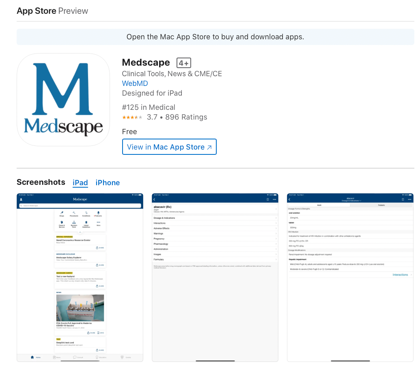Bookmark the abacavir drug page

click(267, 199)
